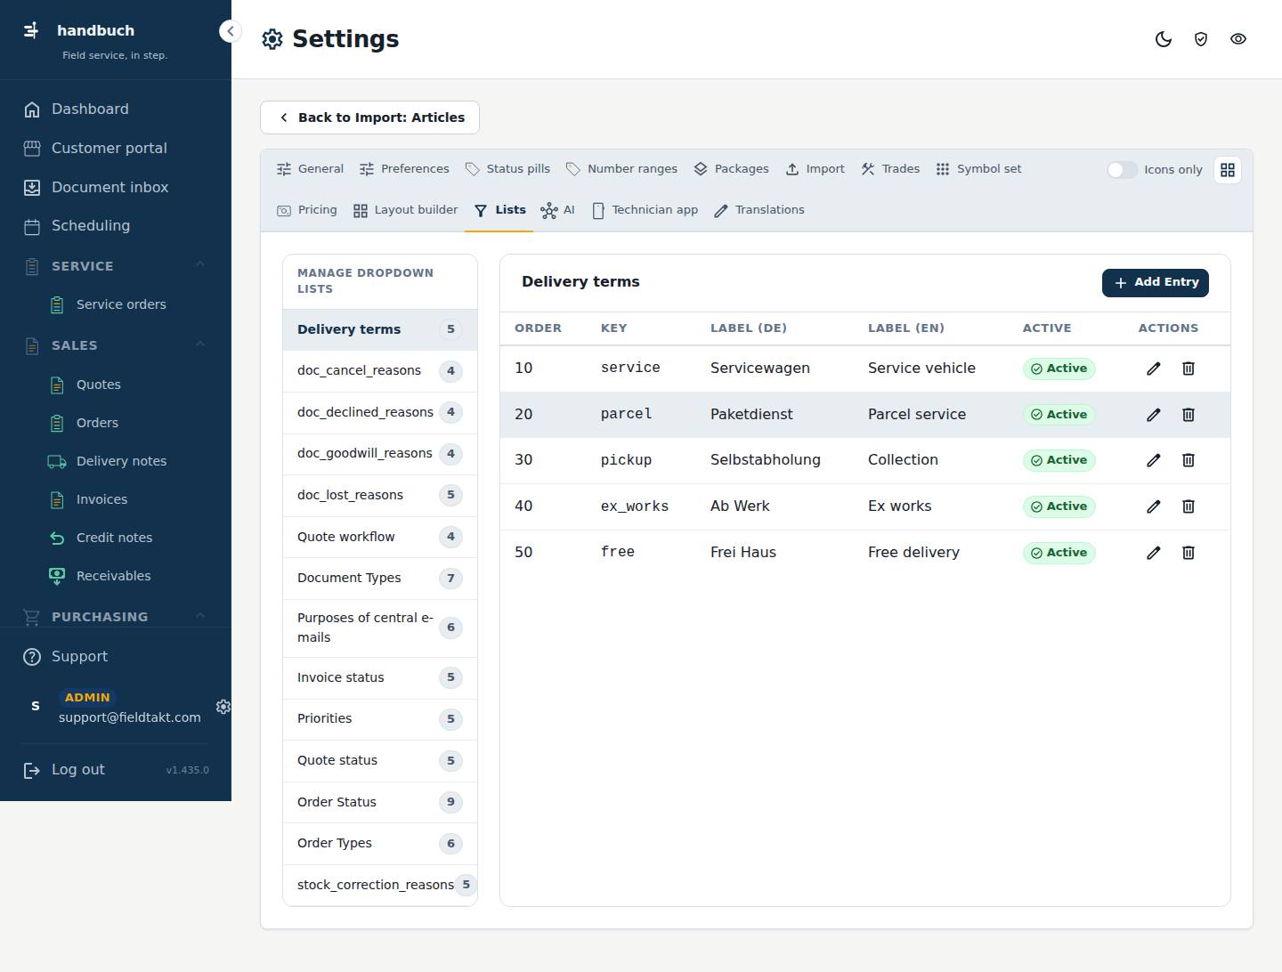The height and width of the screenshot is (972, 1282).
Task: Click the eye icon in top header
Action: (1238, 39)
